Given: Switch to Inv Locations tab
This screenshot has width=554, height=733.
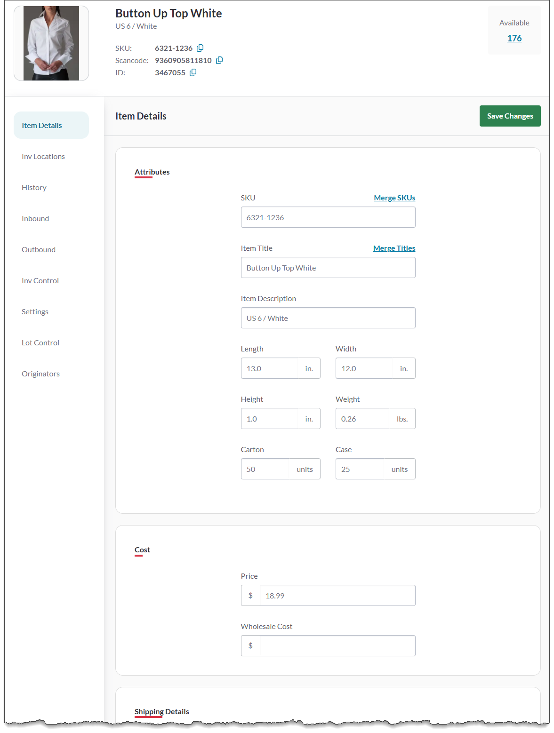Looking at the screenshot, I should 43,156.
